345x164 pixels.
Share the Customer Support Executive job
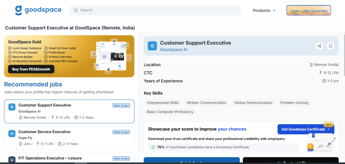pyautogui.click(x=319, y=46)
